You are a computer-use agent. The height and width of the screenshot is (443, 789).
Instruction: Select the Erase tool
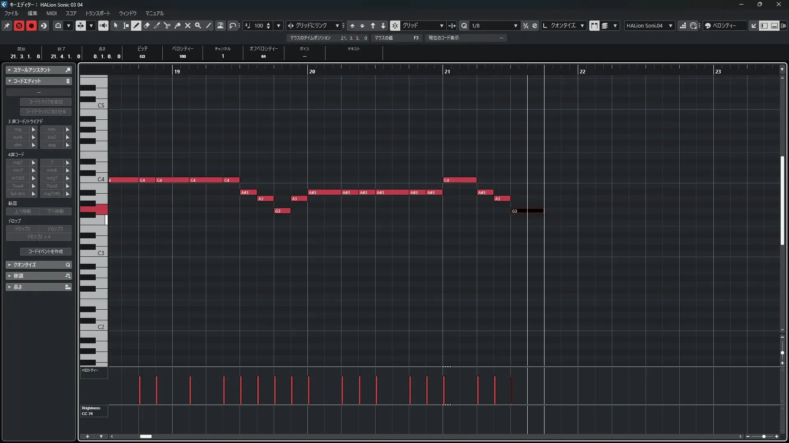(x=147, y=25)
